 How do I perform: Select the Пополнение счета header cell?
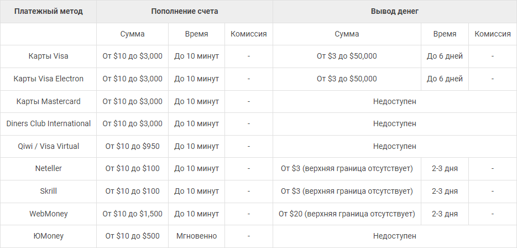point(185,11)
